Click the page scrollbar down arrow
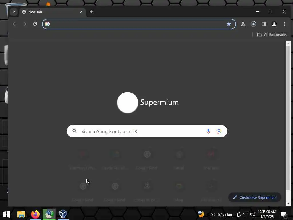This screenshot has width=293, height=220. 288,204
